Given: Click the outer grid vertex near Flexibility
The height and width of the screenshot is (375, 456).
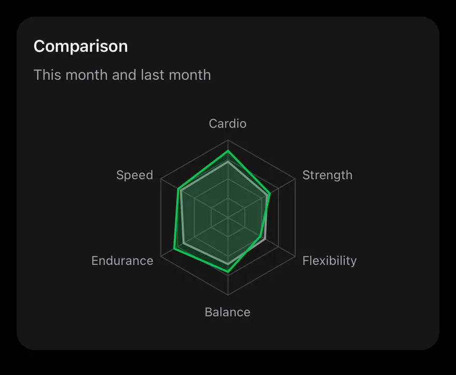Looking at the screenshot, I should pyautogui.click(x=295, y=256).
